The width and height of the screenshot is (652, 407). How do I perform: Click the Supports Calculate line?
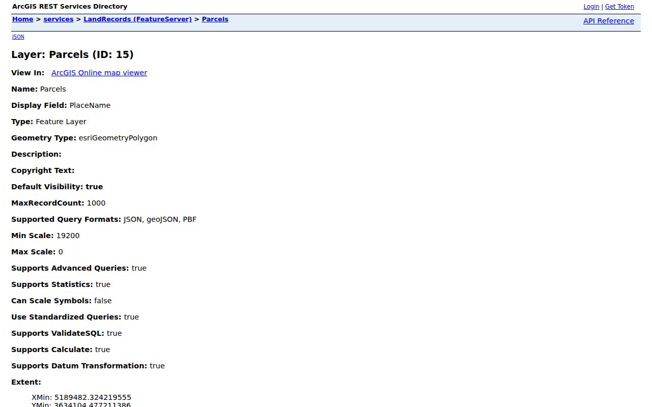pyautogui.click(x=61, y=350)
